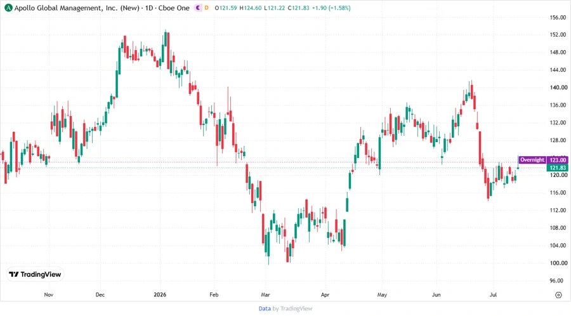Click the open value O121.59
Viewport: 571px width, 316px height.
[226, 8]
